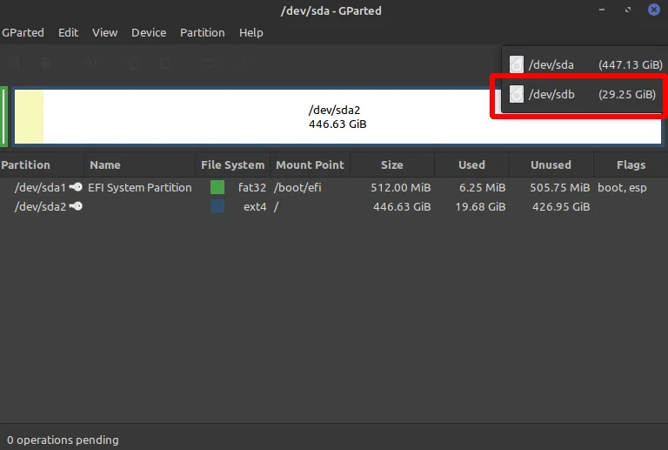Sort by the Mount Point column header
Image resolution: width=668 pixels, height=450 pixels.
(310, 165)
